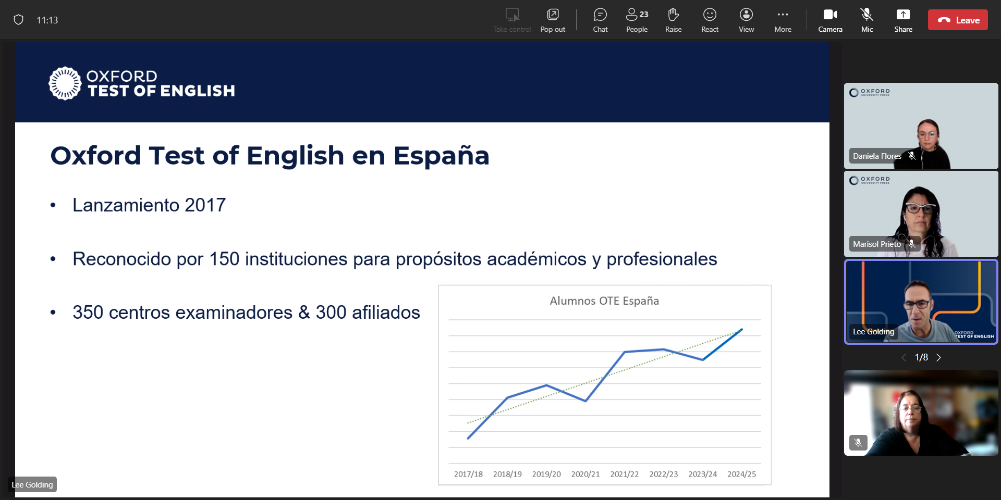Unmute the Mic
Image resolution: width=1001 pixels, height=500 pixels.
[x=867, y=20]
